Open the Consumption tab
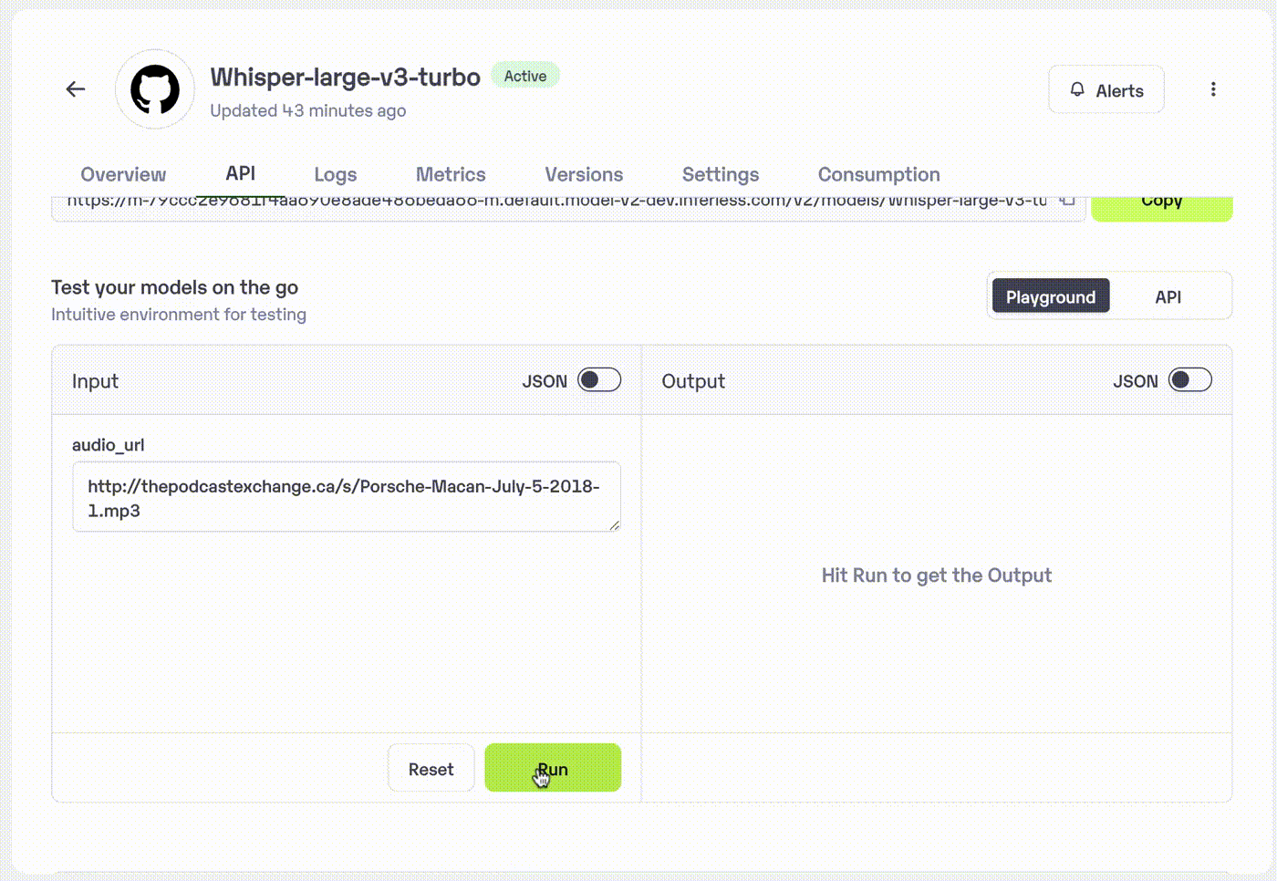 point(878,174)
